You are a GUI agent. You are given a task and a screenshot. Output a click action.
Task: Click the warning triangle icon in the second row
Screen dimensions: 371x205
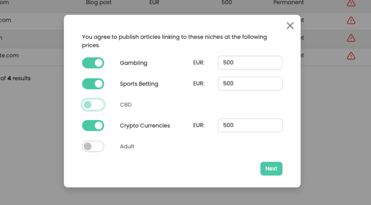point(351,20)
